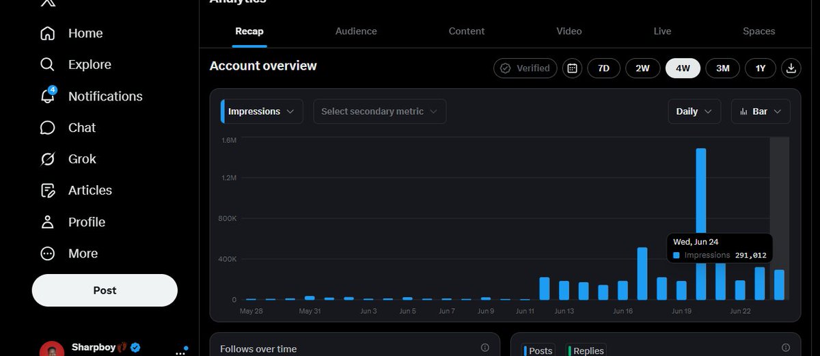Viewport: 820px width, 356px height.
Task: Click the tallest impressions bar near Jun 19
Action: [x=701, y=224]
